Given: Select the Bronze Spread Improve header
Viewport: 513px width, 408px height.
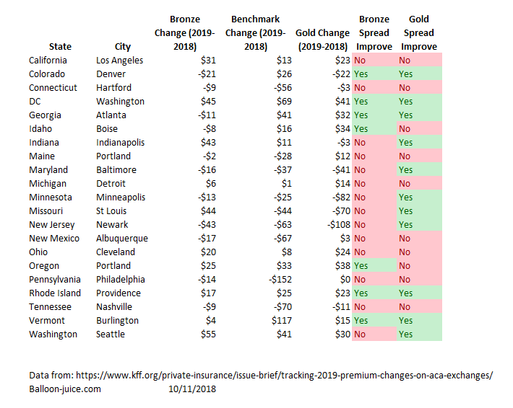Looking at the screenshot, I should click(374, 33).
